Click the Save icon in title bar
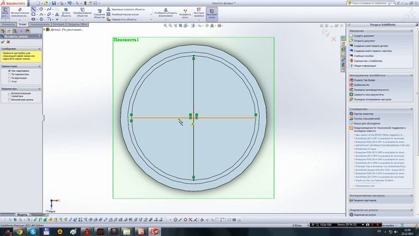The height and width of the screenshot is (236, 419). coord(54,3)
